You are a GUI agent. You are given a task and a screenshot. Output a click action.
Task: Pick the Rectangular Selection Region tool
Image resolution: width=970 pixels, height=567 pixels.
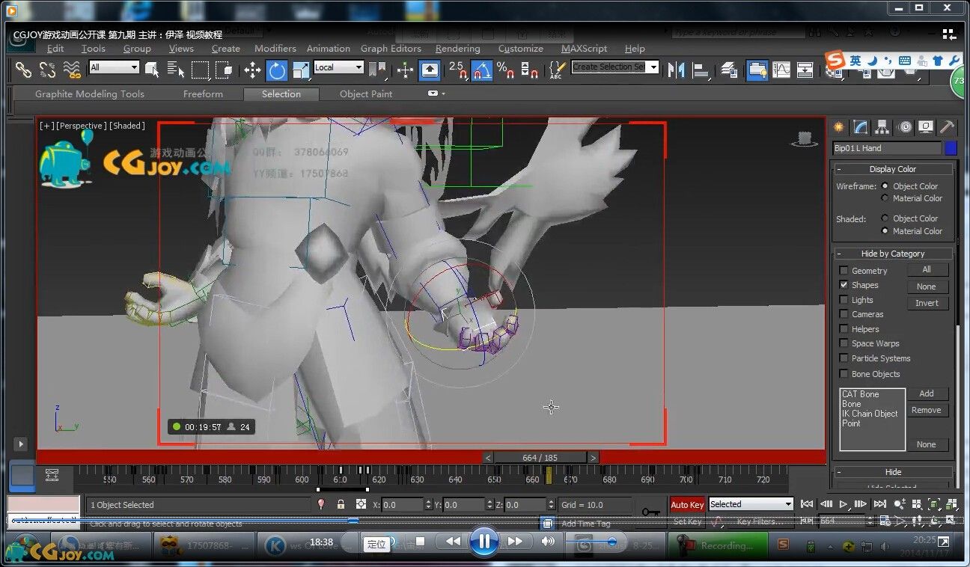click(200, 70)
